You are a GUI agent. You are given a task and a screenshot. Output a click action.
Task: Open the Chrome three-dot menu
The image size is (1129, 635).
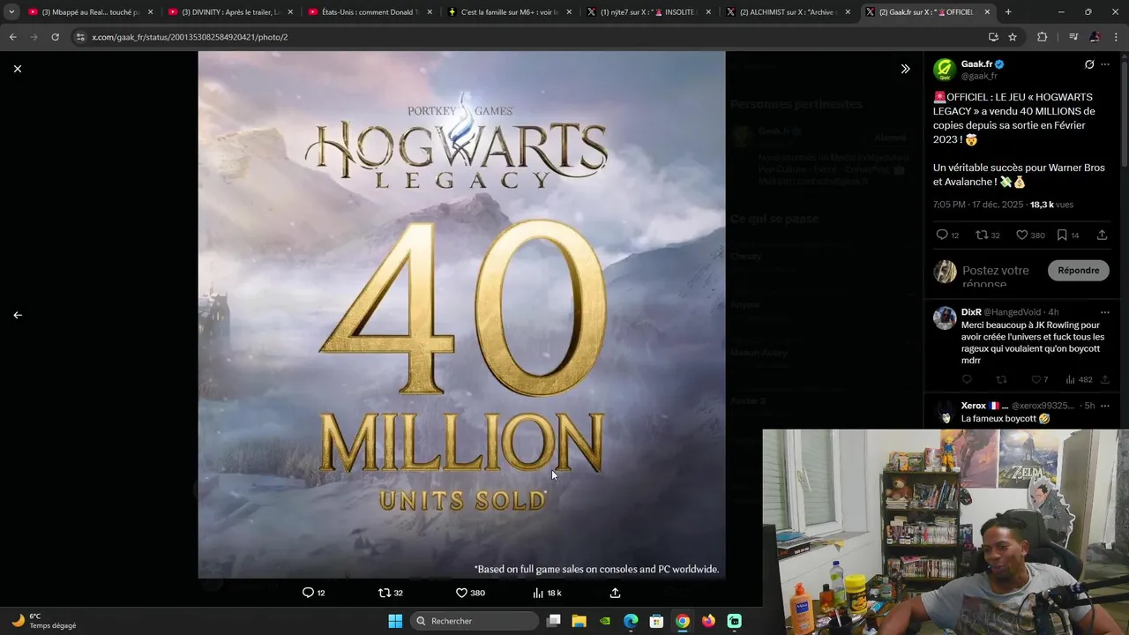point(1116,37)
